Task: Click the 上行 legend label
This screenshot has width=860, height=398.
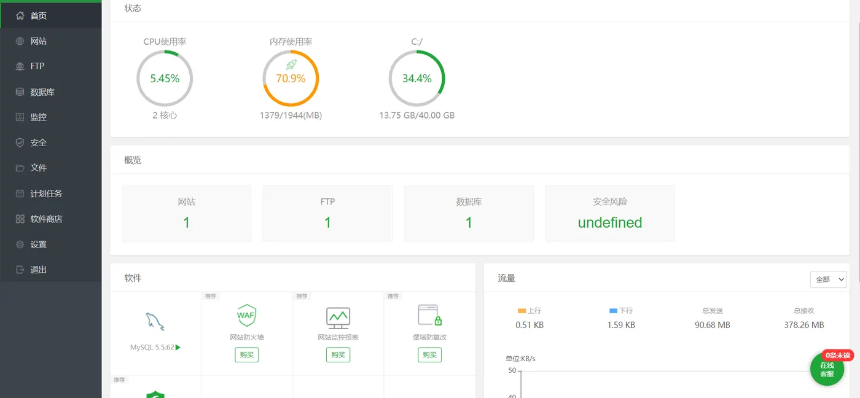Action: (x=534, y=311)
